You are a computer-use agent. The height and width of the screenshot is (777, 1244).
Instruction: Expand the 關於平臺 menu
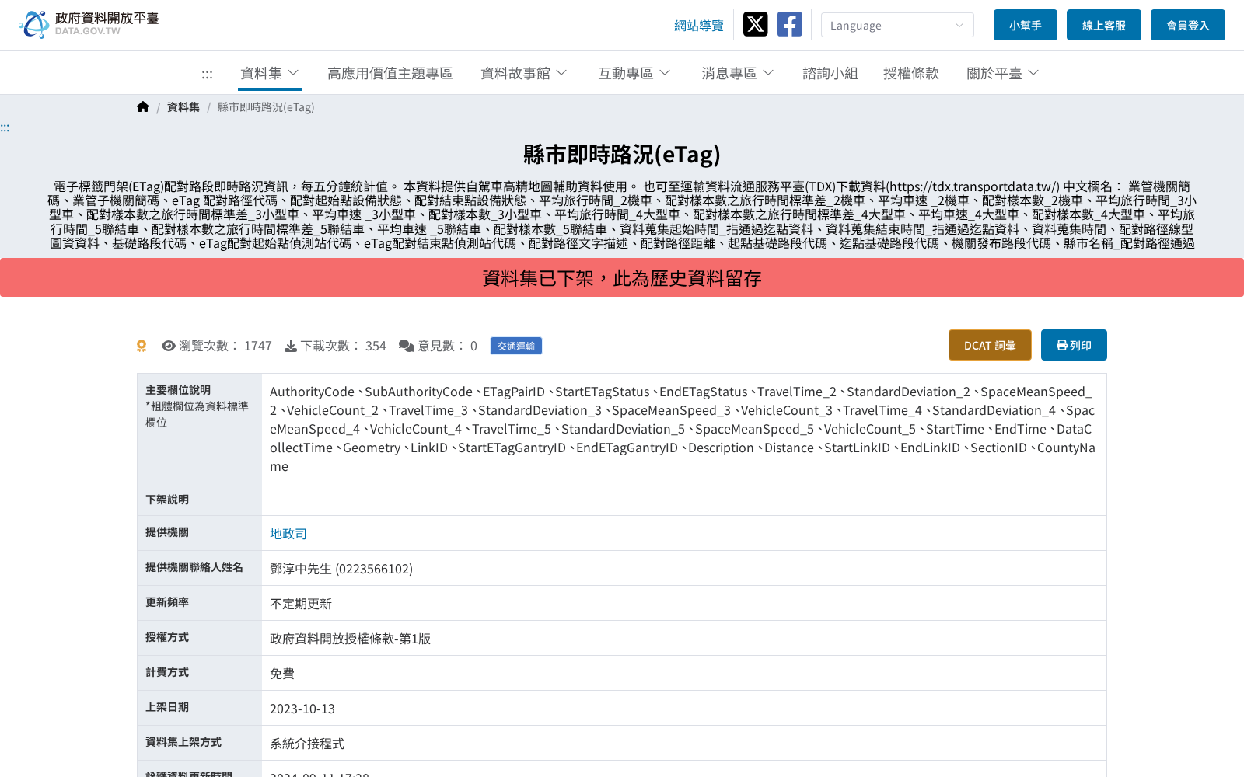click(1003, 73)
